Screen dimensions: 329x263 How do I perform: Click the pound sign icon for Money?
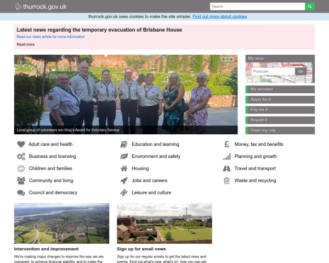coord(226,145)
